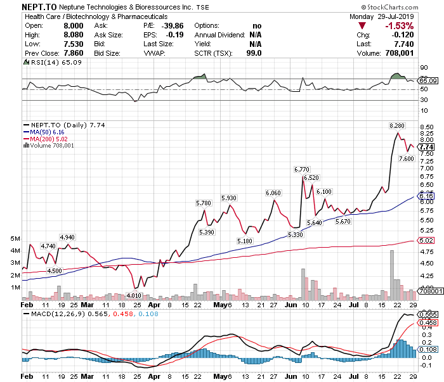Click the Prev Close 7.860 value

click(x=74, y=53)
